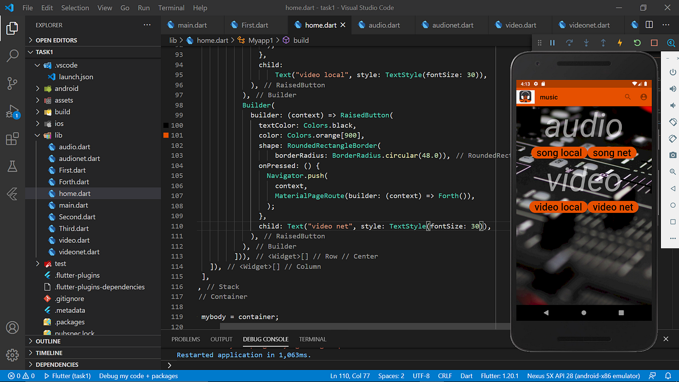Tap the "video net" button in emulator

[613, 207]
